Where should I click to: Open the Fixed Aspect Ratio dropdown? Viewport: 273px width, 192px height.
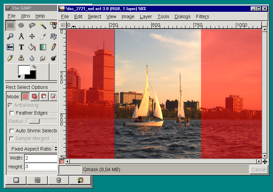coord(33,149)
